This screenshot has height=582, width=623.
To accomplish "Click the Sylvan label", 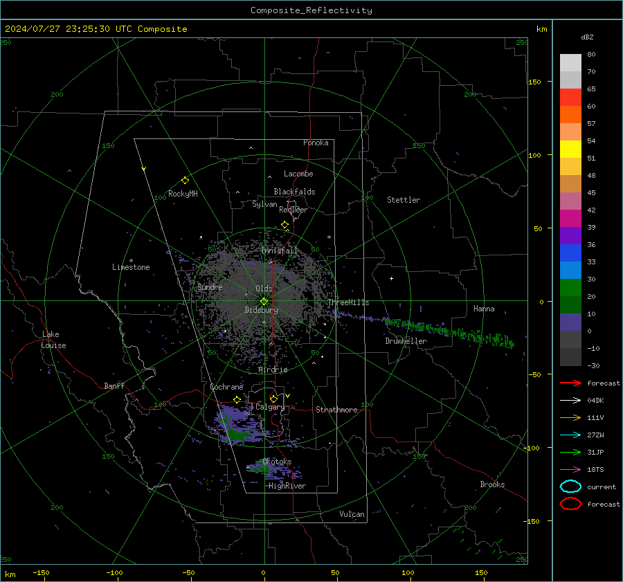I will pyautogui.click(x=264, y=204).
